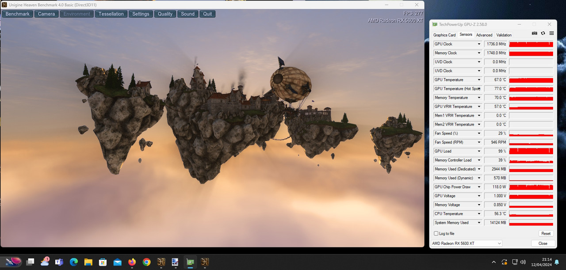Viewport: 566px width, 270px height.
Task: Open the Sound menu in Heaven
Action: [187, 14]
